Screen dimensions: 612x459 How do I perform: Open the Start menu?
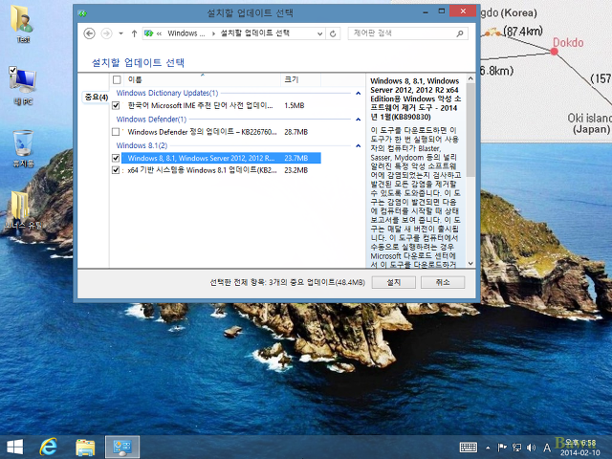15,448
